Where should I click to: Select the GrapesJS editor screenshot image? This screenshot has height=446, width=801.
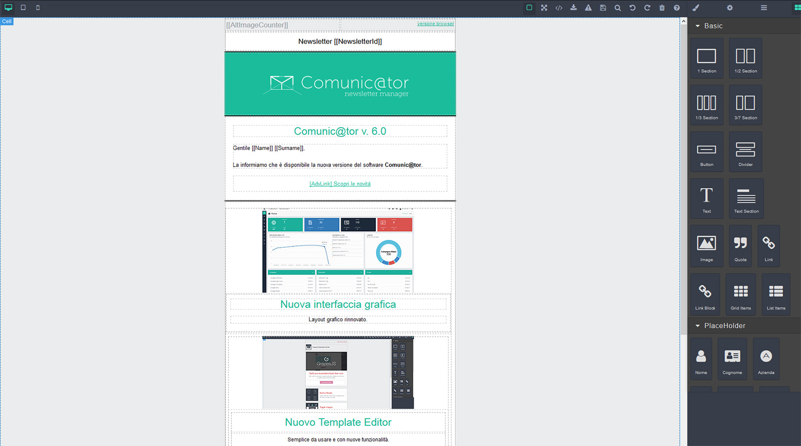pos(338,373)
